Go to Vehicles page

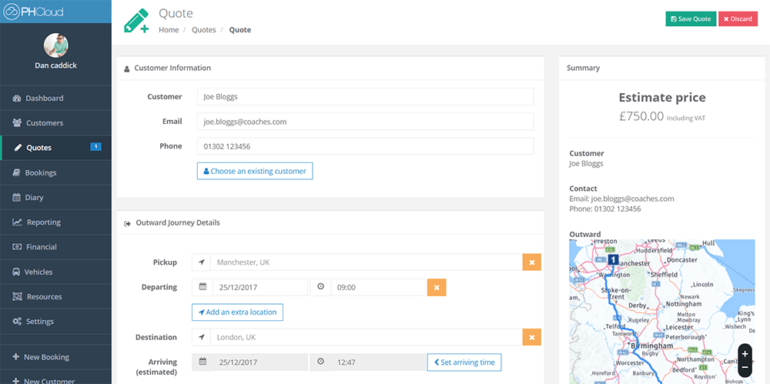click(55, 272)
